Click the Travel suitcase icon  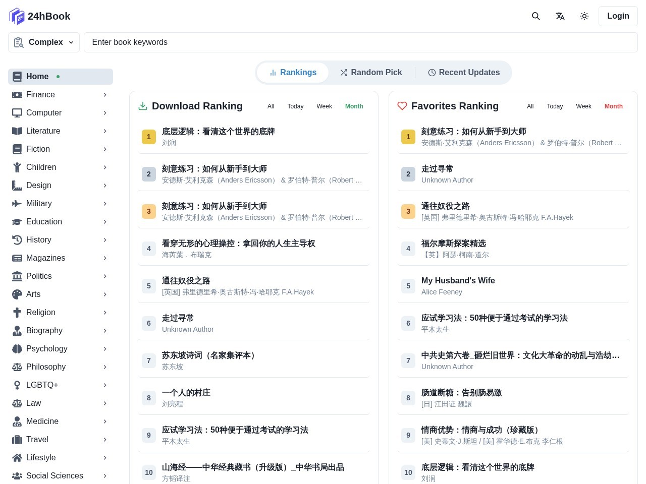(17, 440)
